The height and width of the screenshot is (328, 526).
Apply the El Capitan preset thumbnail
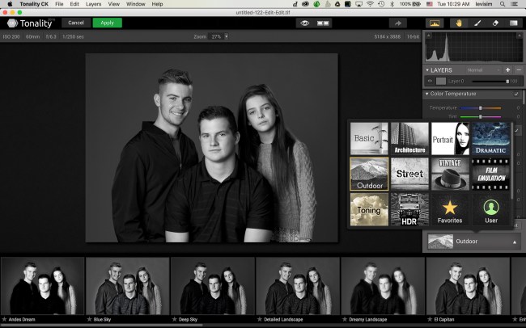[468, 286]
